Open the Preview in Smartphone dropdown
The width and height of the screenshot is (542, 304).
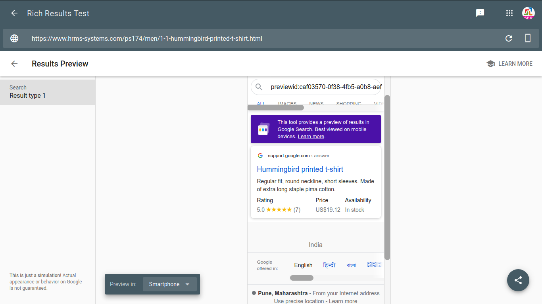(x=170, y=284)
